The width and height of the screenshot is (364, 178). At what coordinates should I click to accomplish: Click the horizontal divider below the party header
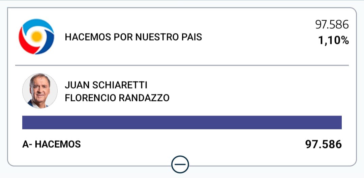point(182,65)
